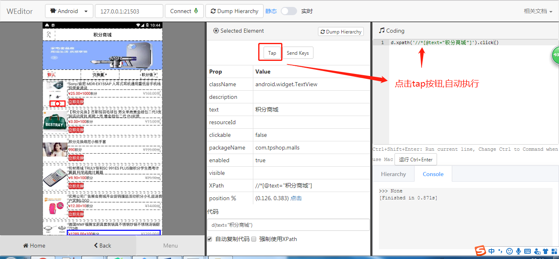Screen dimensions: 559x259
Task: Switch the 静态/实时 toggle to 实时 mode
Action: coord(289,11)
